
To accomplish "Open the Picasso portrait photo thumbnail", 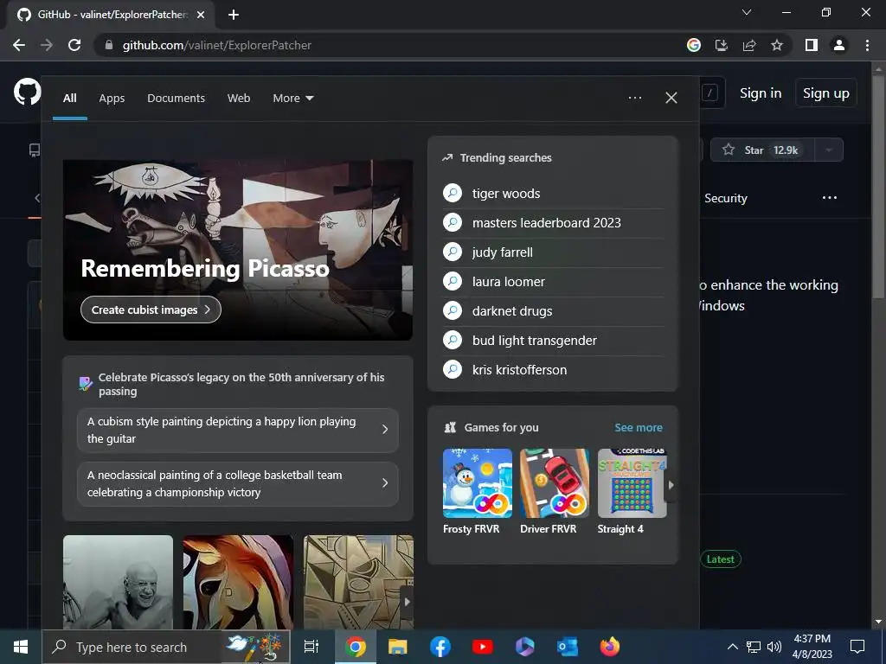I will point(118,582).
